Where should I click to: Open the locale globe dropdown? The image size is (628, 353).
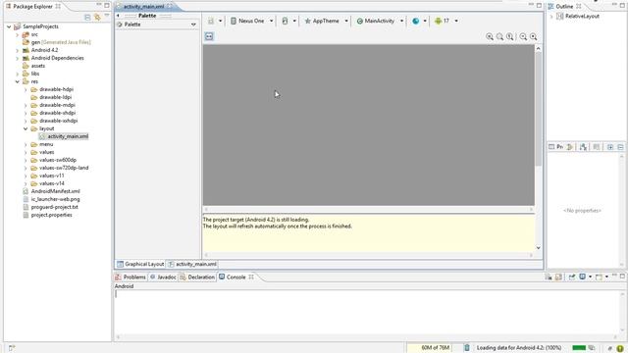tap(425, 21)
